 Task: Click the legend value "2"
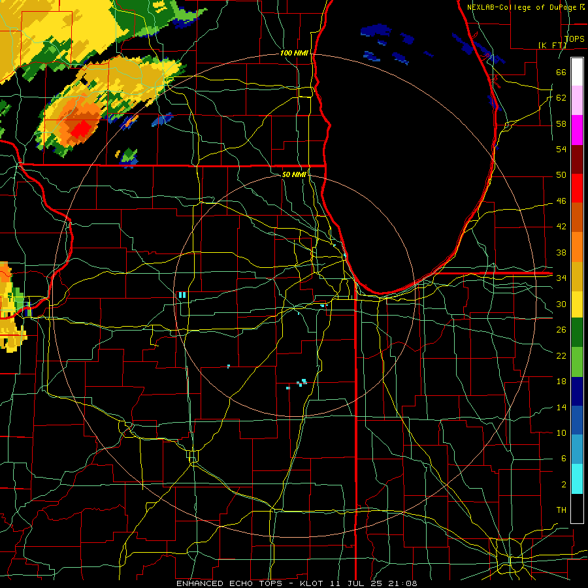(x=563, y=485)
